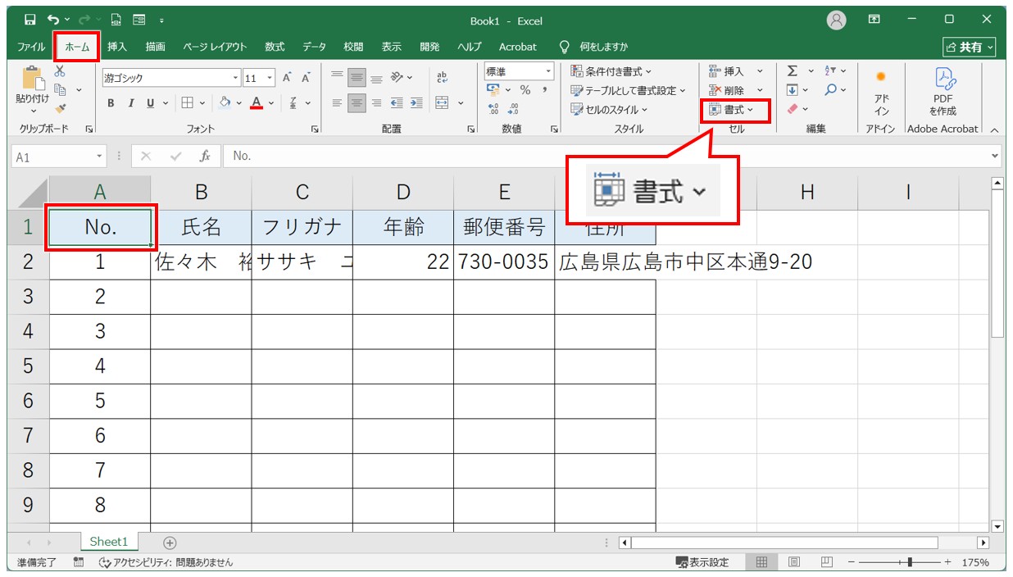Image resolution: width=1013 pixels, height=577 pixels.
Task: Click the Find and Select magnifier icon
Action: point(831,90)
